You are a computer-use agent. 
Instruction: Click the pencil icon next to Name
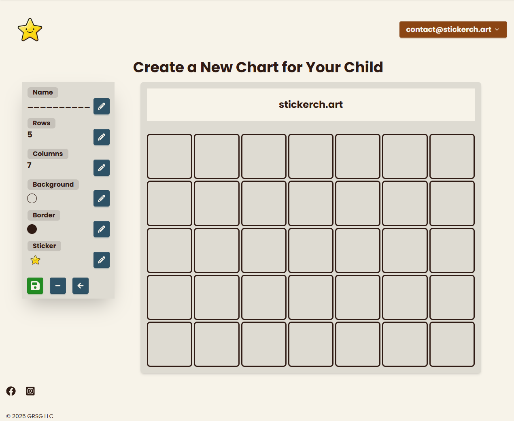point(102,106)
